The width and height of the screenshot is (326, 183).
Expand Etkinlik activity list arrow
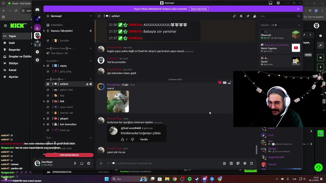tap(299, 25)
